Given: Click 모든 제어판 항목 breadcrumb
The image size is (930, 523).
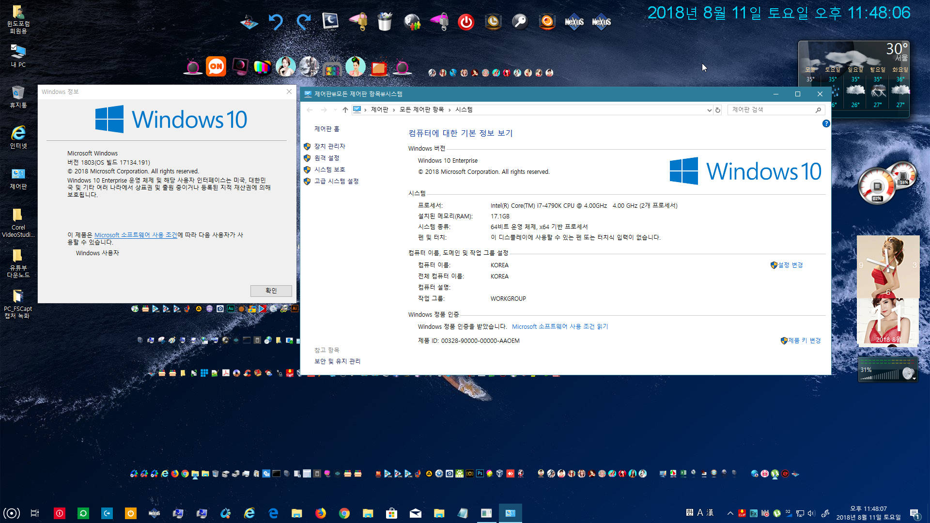Looking at the screenshot, I should (x=421, y=110).
